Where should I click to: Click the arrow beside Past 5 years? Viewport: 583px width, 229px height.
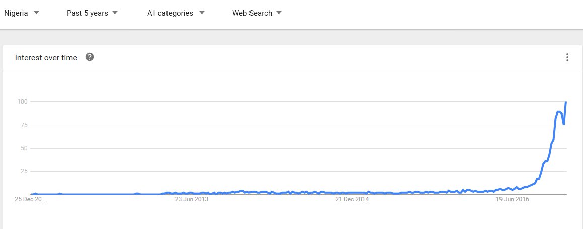click(x=115, y=13)
